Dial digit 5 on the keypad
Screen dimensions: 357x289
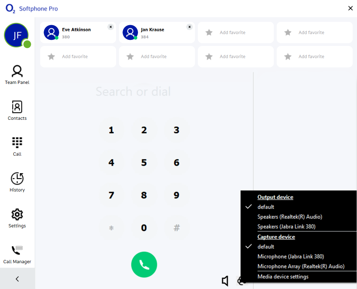[x=144, y=162]
